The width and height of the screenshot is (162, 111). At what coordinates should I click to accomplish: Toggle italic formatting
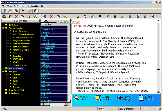pyautogui.click(x=107, y=16)
